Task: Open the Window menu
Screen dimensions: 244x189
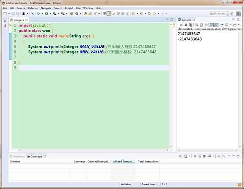Action: click(x=88, y=8)
